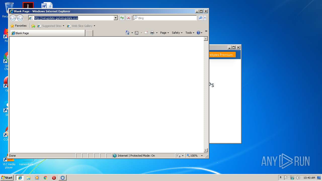Click the Home page icon
The height and width of the screenshot is (181, 322).
pyautogui.click(x=128, y=33)
